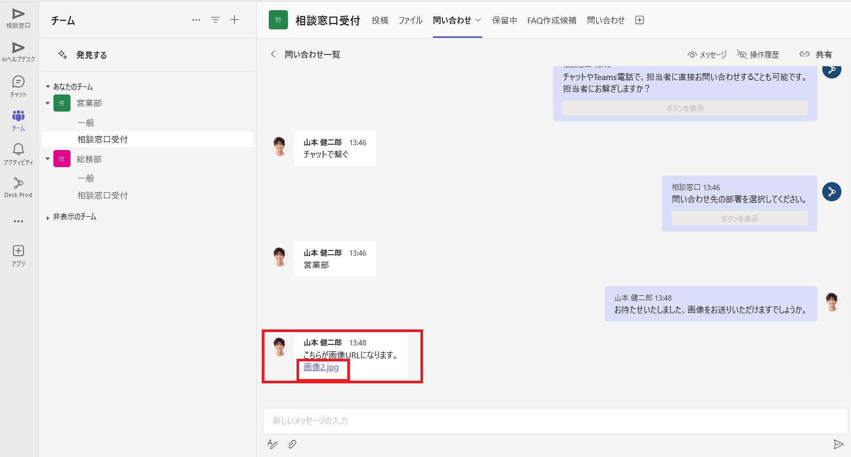Open the 問い合わせ tab dropdown chevron
Image resolution: width=851 pixels, height=457 pixels.
[478, 20]
